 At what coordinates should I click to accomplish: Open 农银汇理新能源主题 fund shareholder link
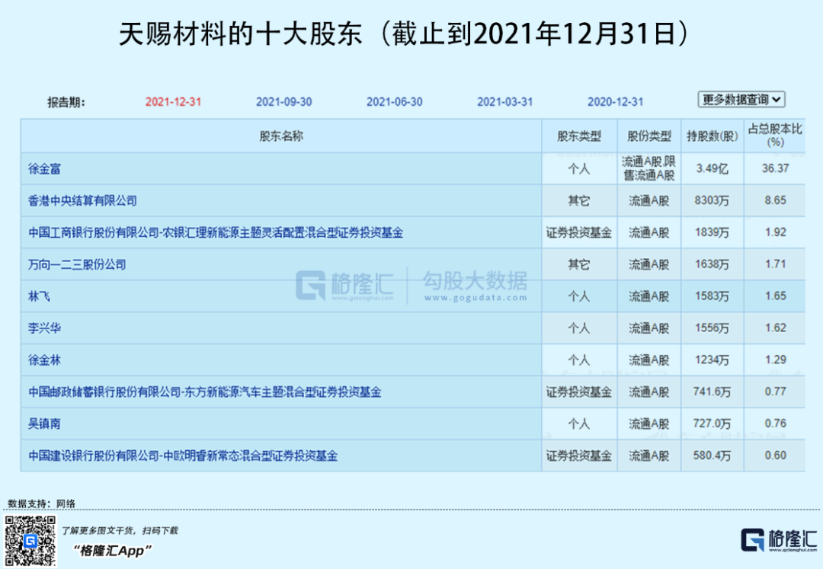[x=216, y=233]
